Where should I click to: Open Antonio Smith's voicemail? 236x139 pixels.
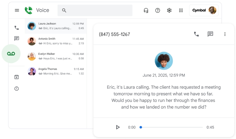(x=56, y=41)
